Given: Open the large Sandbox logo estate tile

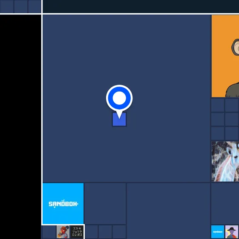Looking at the screenshot, I should pos(63,204).
